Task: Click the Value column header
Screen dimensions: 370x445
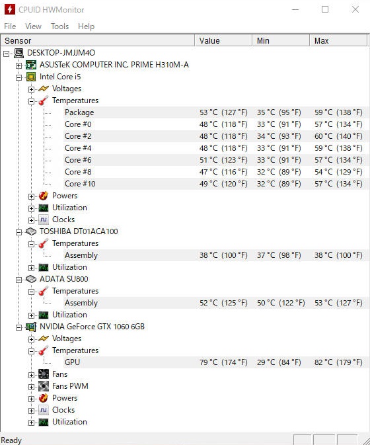Action: [x=223, y=40]
